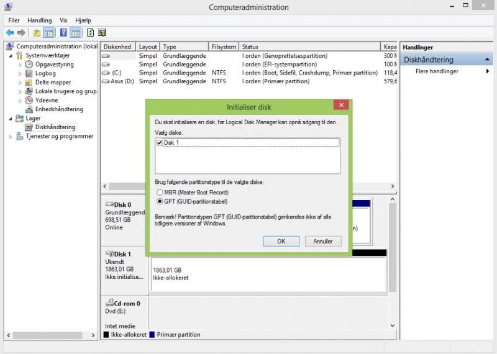Viewport: 497px width, 354px height.
Task: Click the Ydeevne performance icon
Action: (x=29, y=100)
